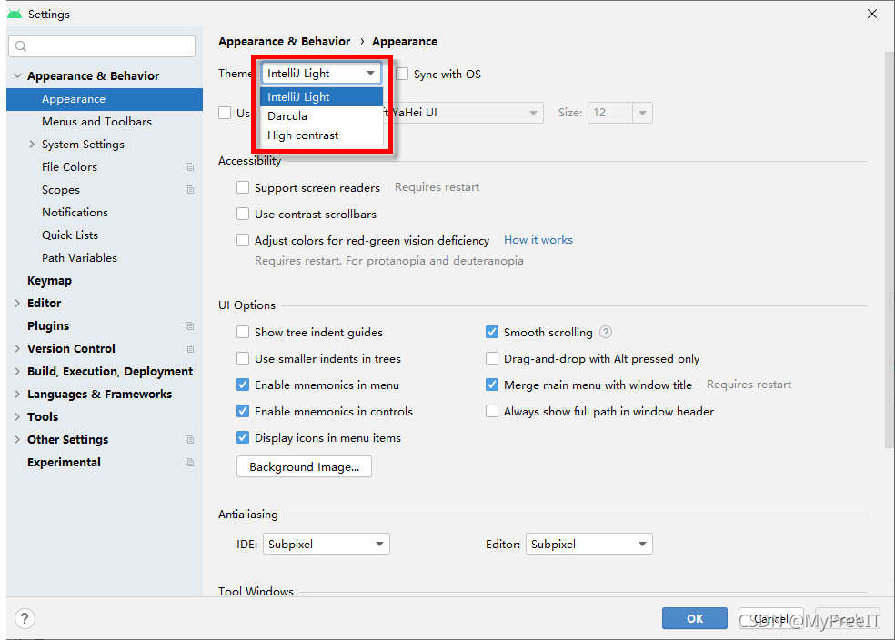The height and width of the screenshot is (640, 895).
Task: Expand the Editor node
Action: pos(17,303)
